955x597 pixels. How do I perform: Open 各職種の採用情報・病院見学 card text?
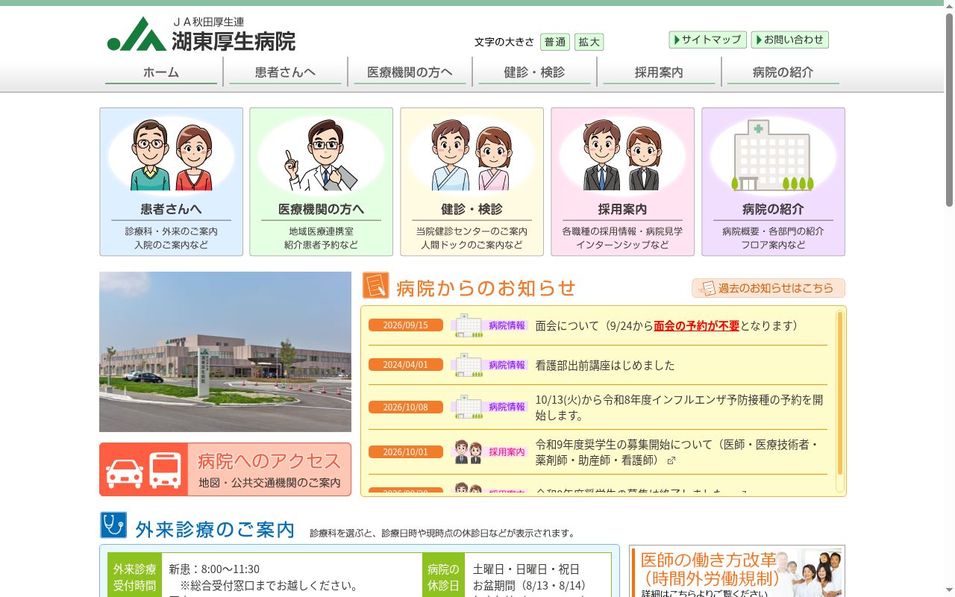coord(622,231)
